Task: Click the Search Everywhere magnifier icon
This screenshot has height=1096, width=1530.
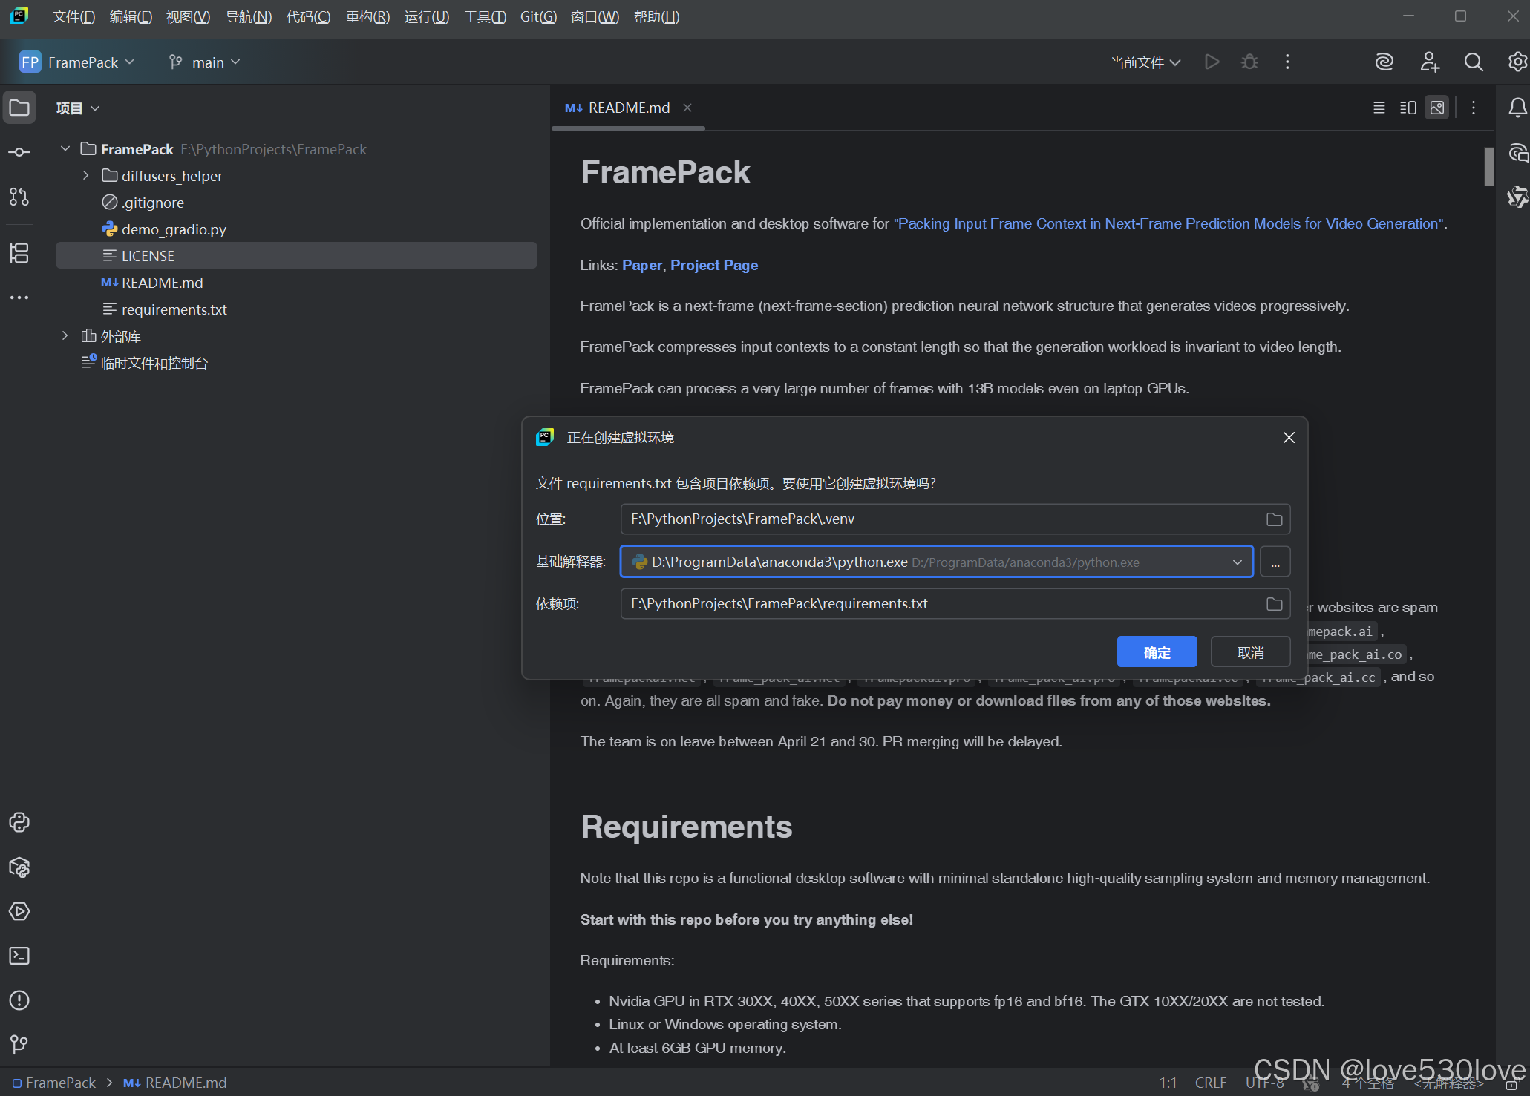Action: click(x=1474, y=62)
